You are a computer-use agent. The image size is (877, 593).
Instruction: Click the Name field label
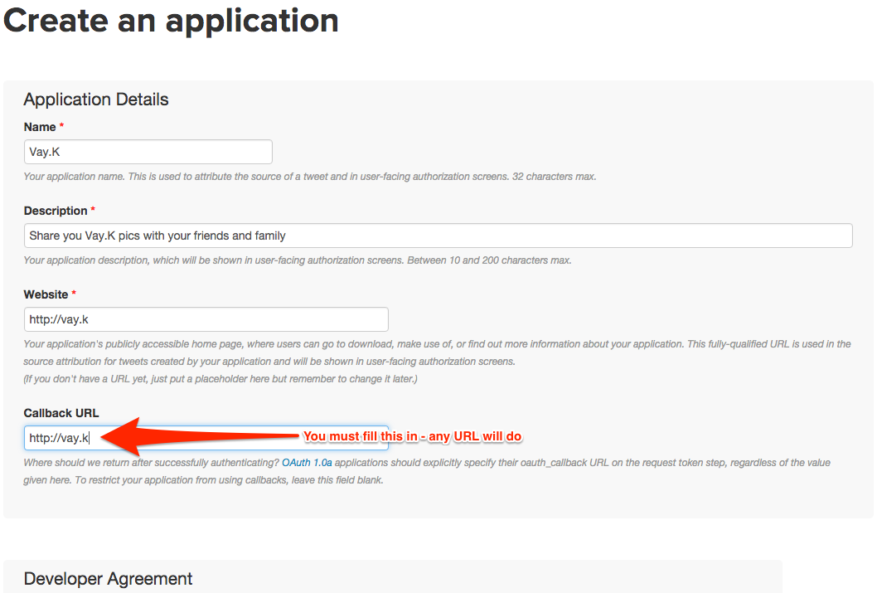pos(40,127)
